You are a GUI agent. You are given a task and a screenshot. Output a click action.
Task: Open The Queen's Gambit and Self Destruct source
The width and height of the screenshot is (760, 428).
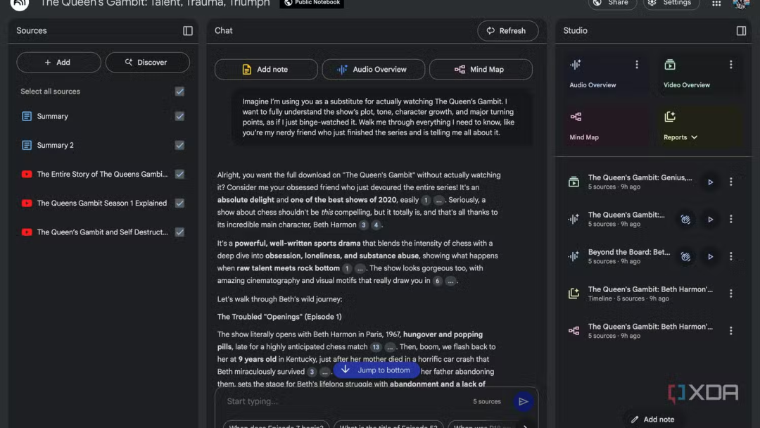tap(102, 232)
